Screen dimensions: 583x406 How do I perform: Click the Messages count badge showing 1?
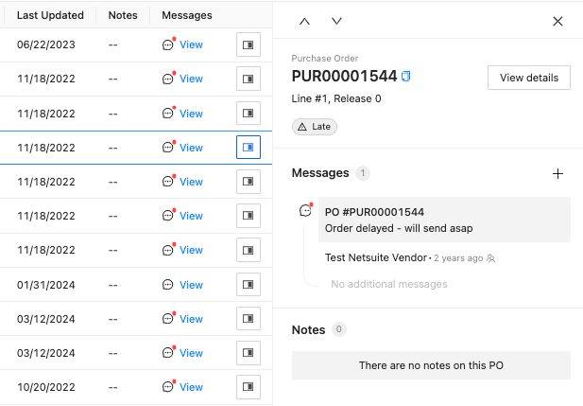363,173
